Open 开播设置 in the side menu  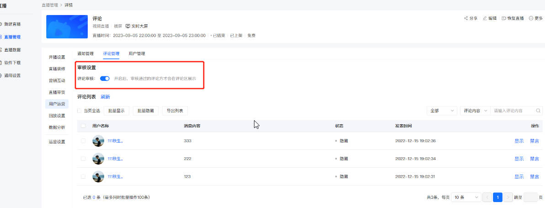57,57
